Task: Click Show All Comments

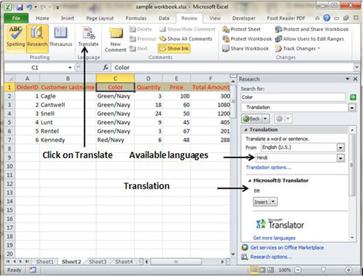Action: [186, 39]
